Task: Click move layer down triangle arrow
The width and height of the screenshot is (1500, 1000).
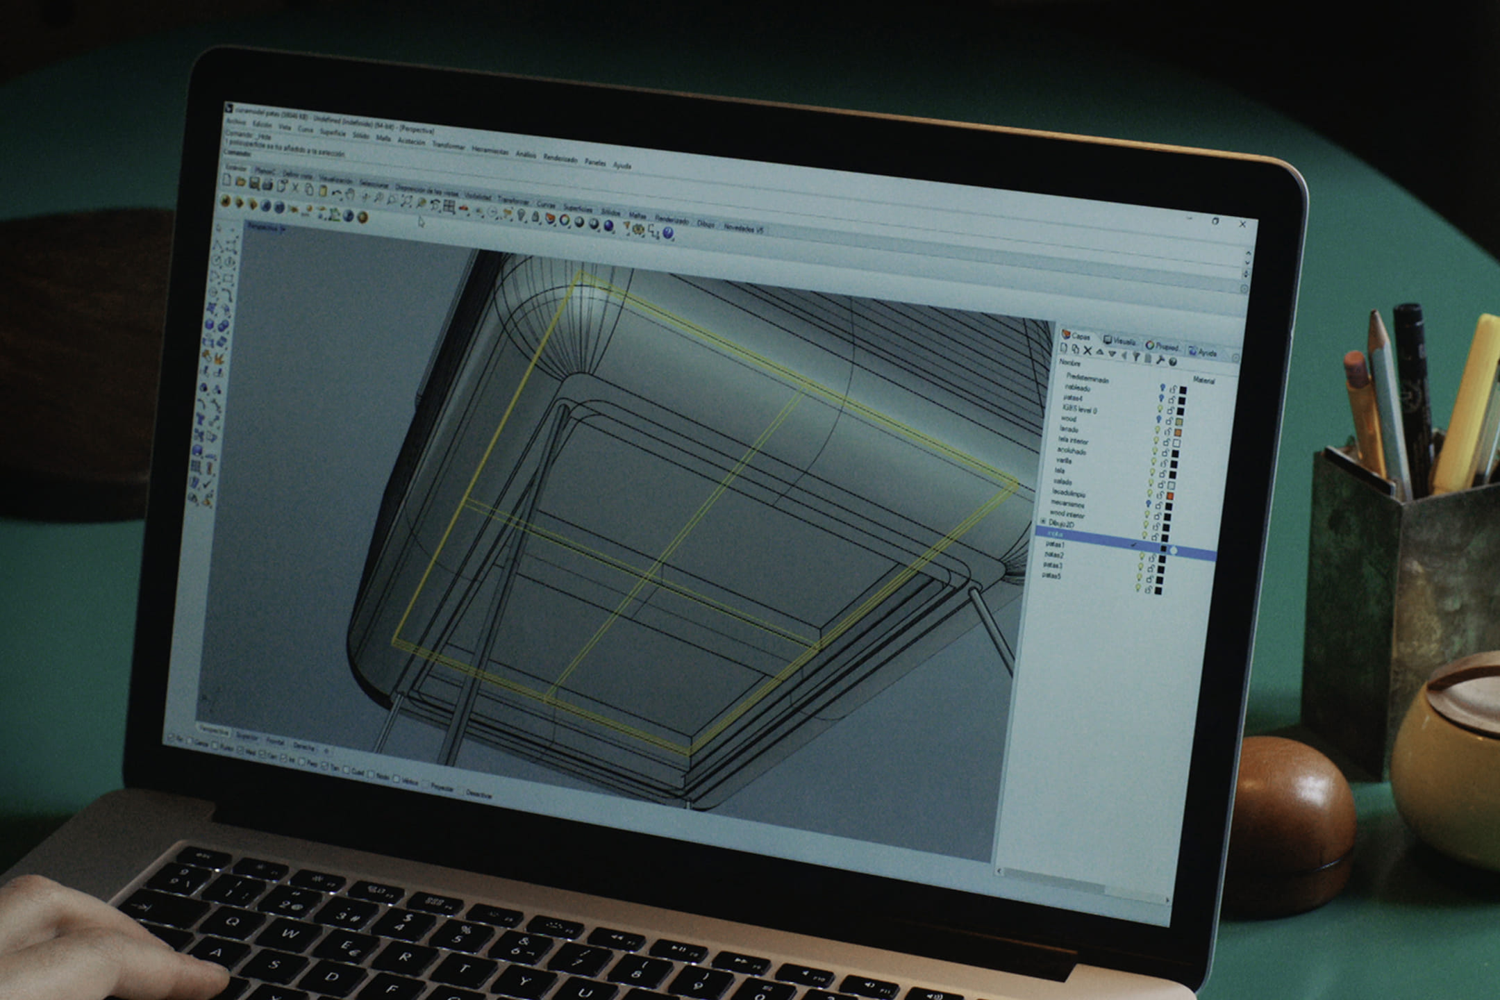Action: (1112, 354)
